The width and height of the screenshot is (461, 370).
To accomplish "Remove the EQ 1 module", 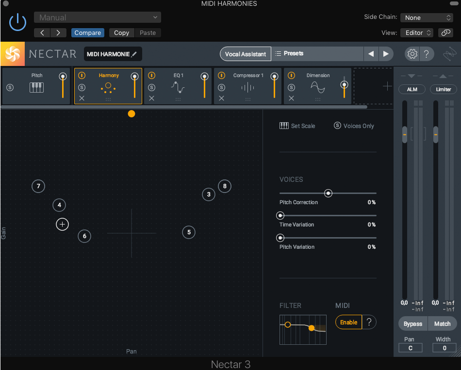I will [x=152, y=98].
